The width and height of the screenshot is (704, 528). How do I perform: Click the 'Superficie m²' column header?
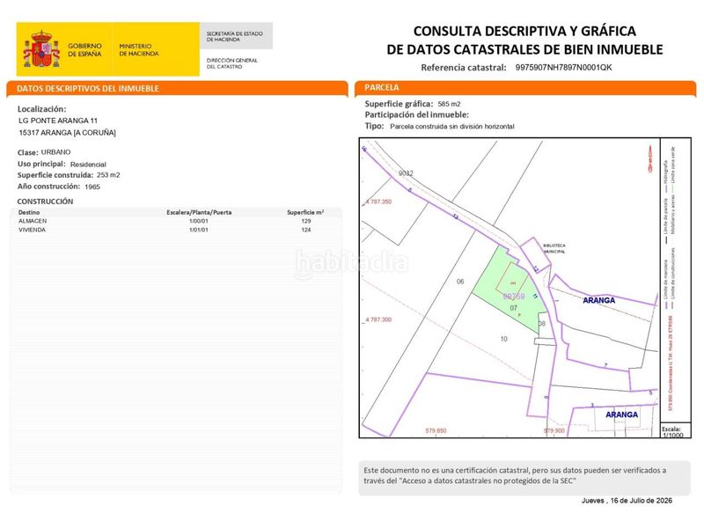(305, 212)
